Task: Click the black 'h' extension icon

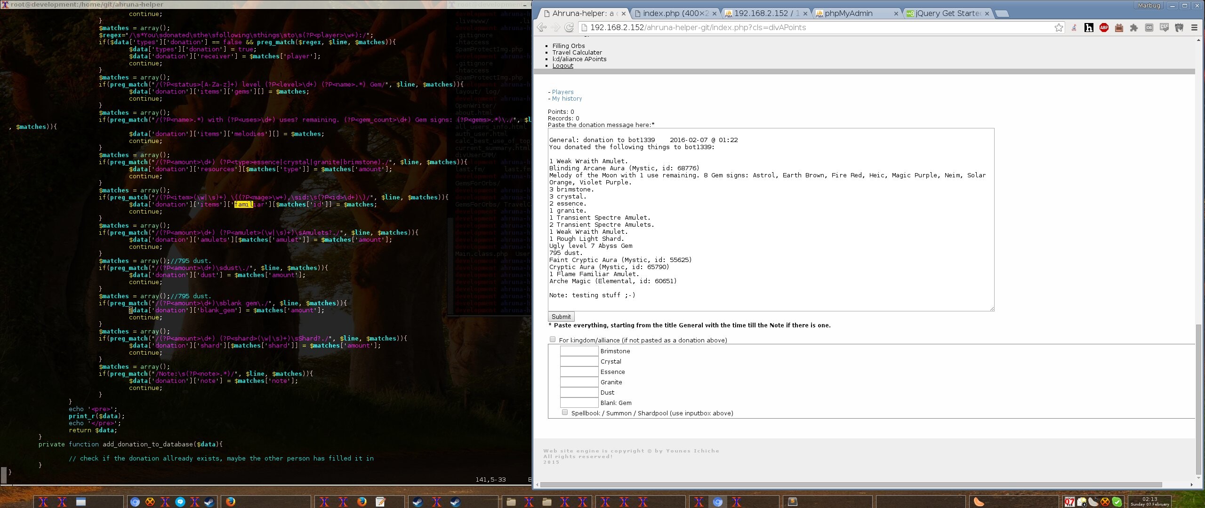Action: (x=1089, y=28)
